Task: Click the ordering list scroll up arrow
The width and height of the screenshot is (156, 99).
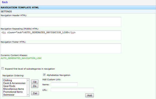Action: click(x=28, y=80)
